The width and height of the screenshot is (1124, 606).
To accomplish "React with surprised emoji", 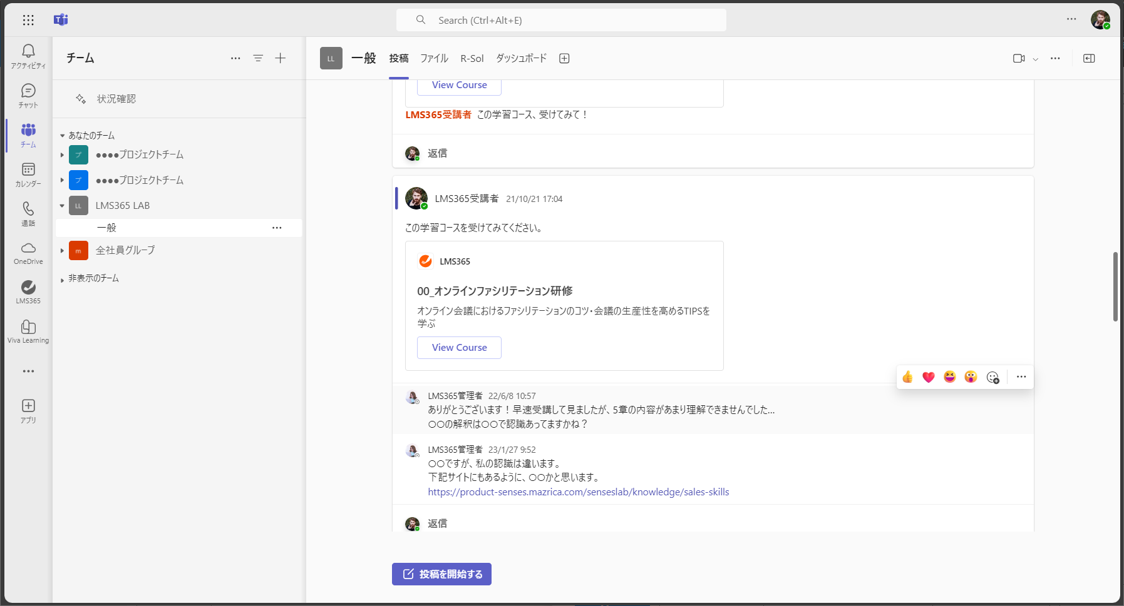I will tap(971, 376).
